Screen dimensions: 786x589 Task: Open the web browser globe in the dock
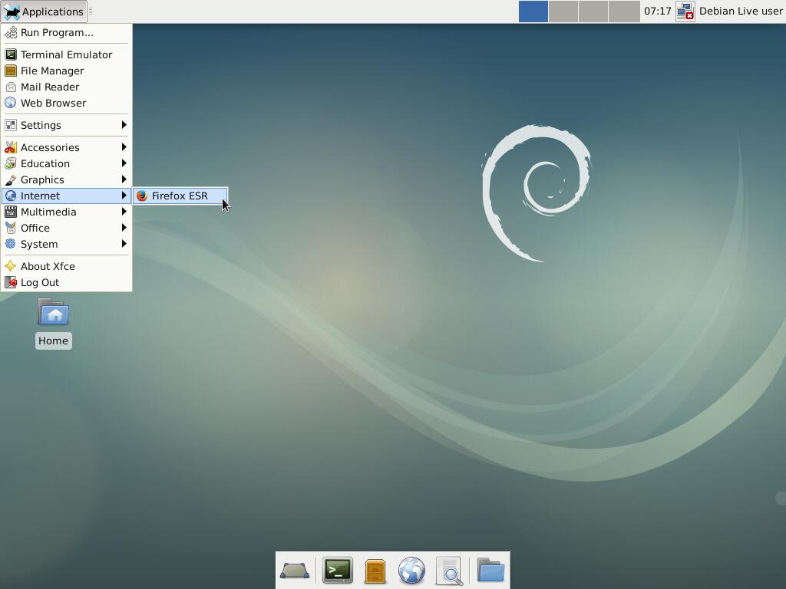tap(411, 571)
